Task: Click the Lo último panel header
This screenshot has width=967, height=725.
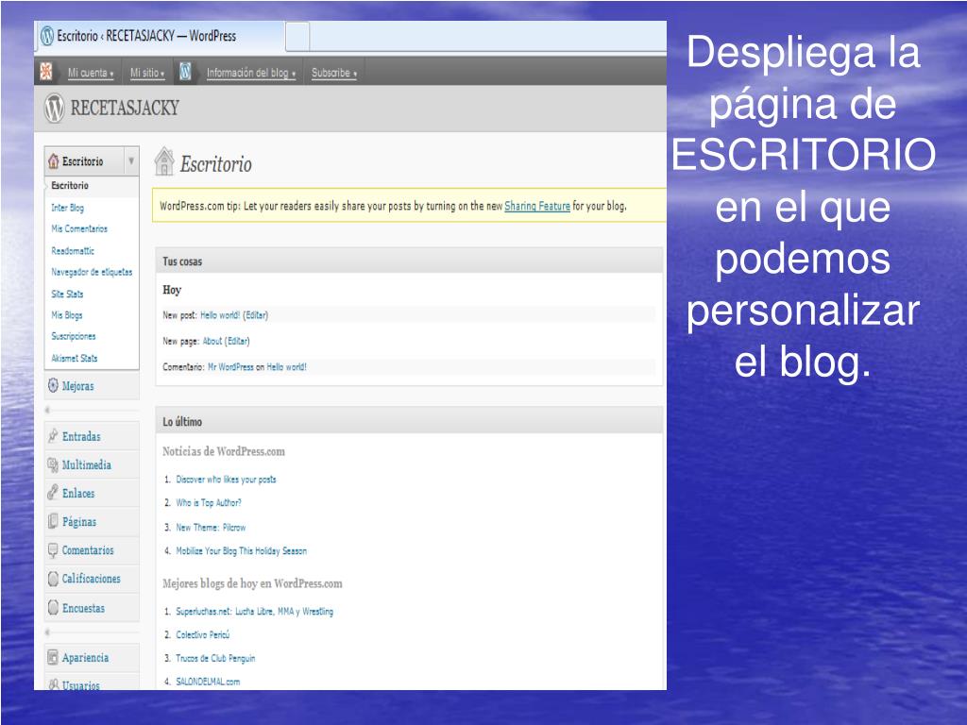Action: click(410, 421)
